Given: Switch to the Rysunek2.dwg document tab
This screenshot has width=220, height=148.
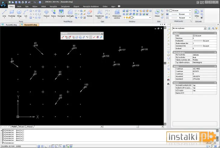Looking at the screenshot, I should coord(10,25).
